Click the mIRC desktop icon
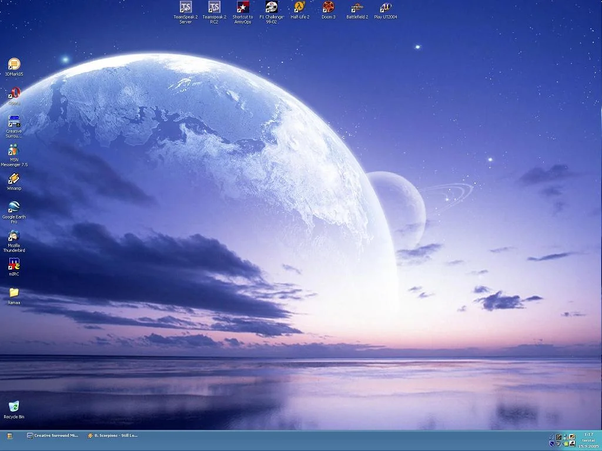 (14, 264)
